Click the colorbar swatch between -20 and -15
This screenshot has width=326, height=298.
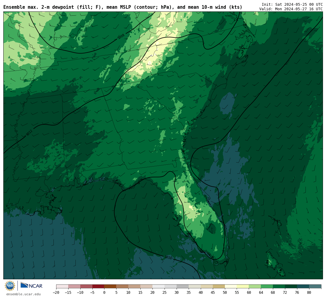pos(62,287)
